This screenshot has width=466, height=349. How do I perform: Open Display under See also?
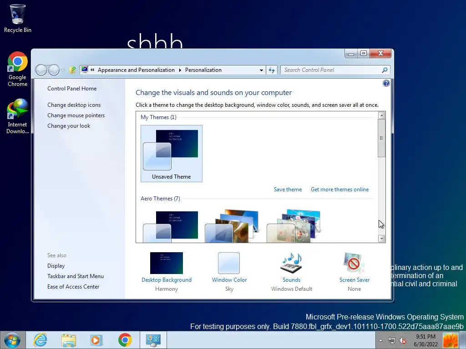point(56,266)
